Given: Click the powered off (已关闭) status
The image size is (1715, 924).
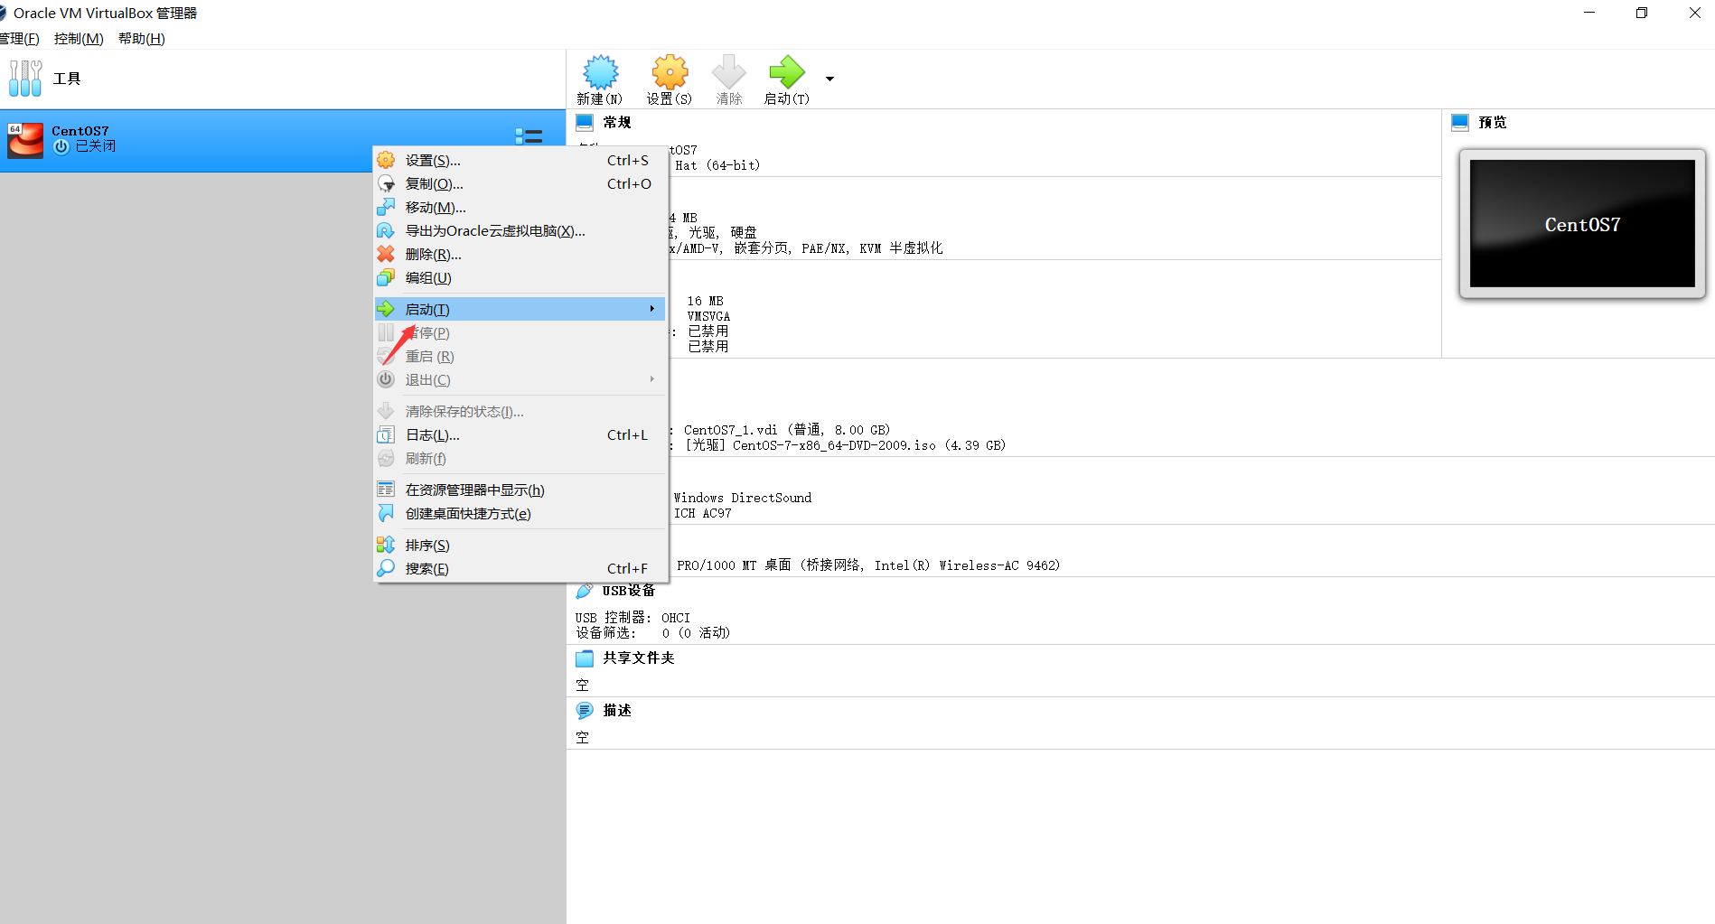Looking at the screenshot, I should coord(95,146).
